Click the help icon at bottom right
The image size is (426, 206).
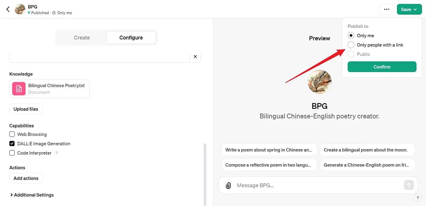point(417,198)
